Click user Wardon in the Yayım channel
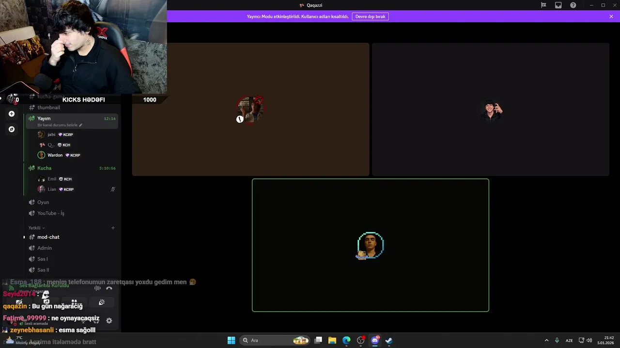The width and height of the screenshot is (620, 348). (x=55, y=155)
